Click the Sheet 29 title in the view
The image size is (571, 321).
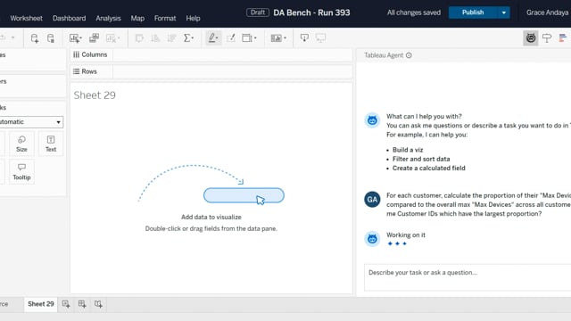pyautogui.click(x=95, y=95)
